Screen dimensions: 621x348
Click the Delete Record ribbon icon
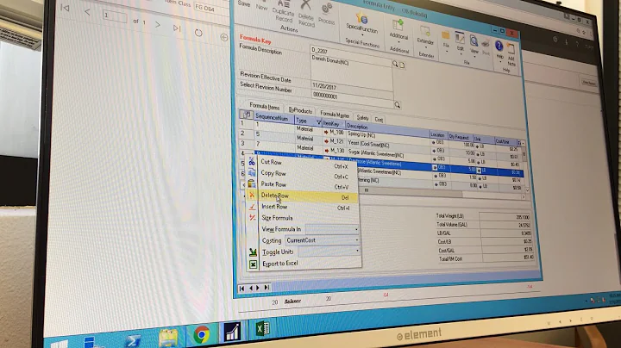tap(305, 5)
